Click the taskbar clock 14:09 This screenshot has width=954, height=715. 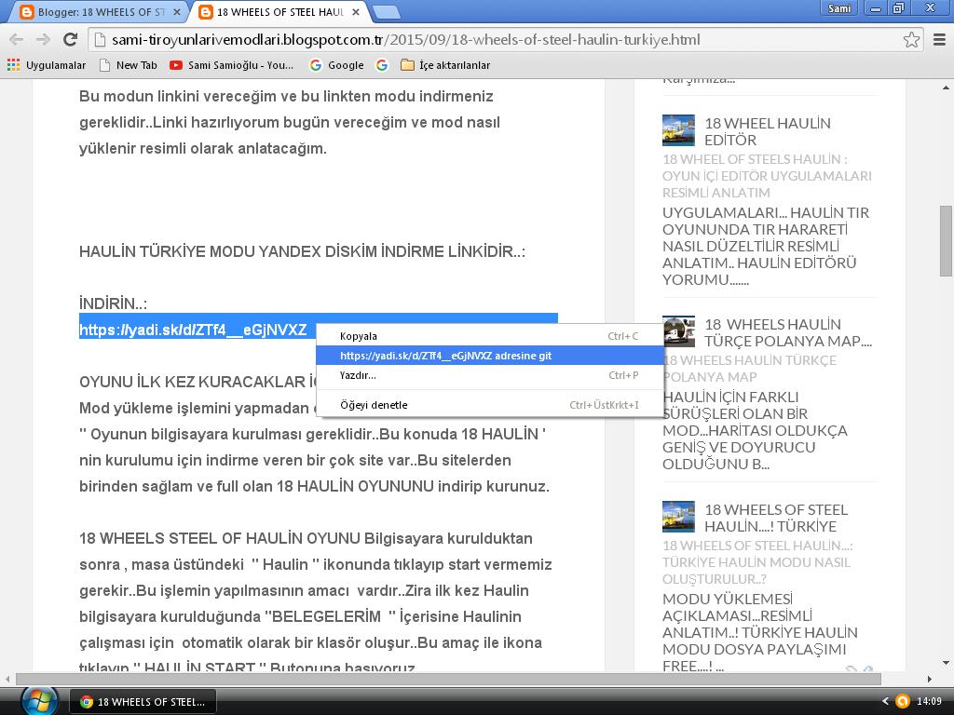tap(929, 702)
